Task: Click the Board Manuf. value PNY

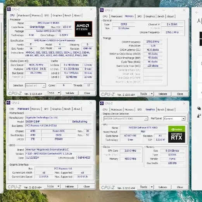Action: (x=143, y=132)
